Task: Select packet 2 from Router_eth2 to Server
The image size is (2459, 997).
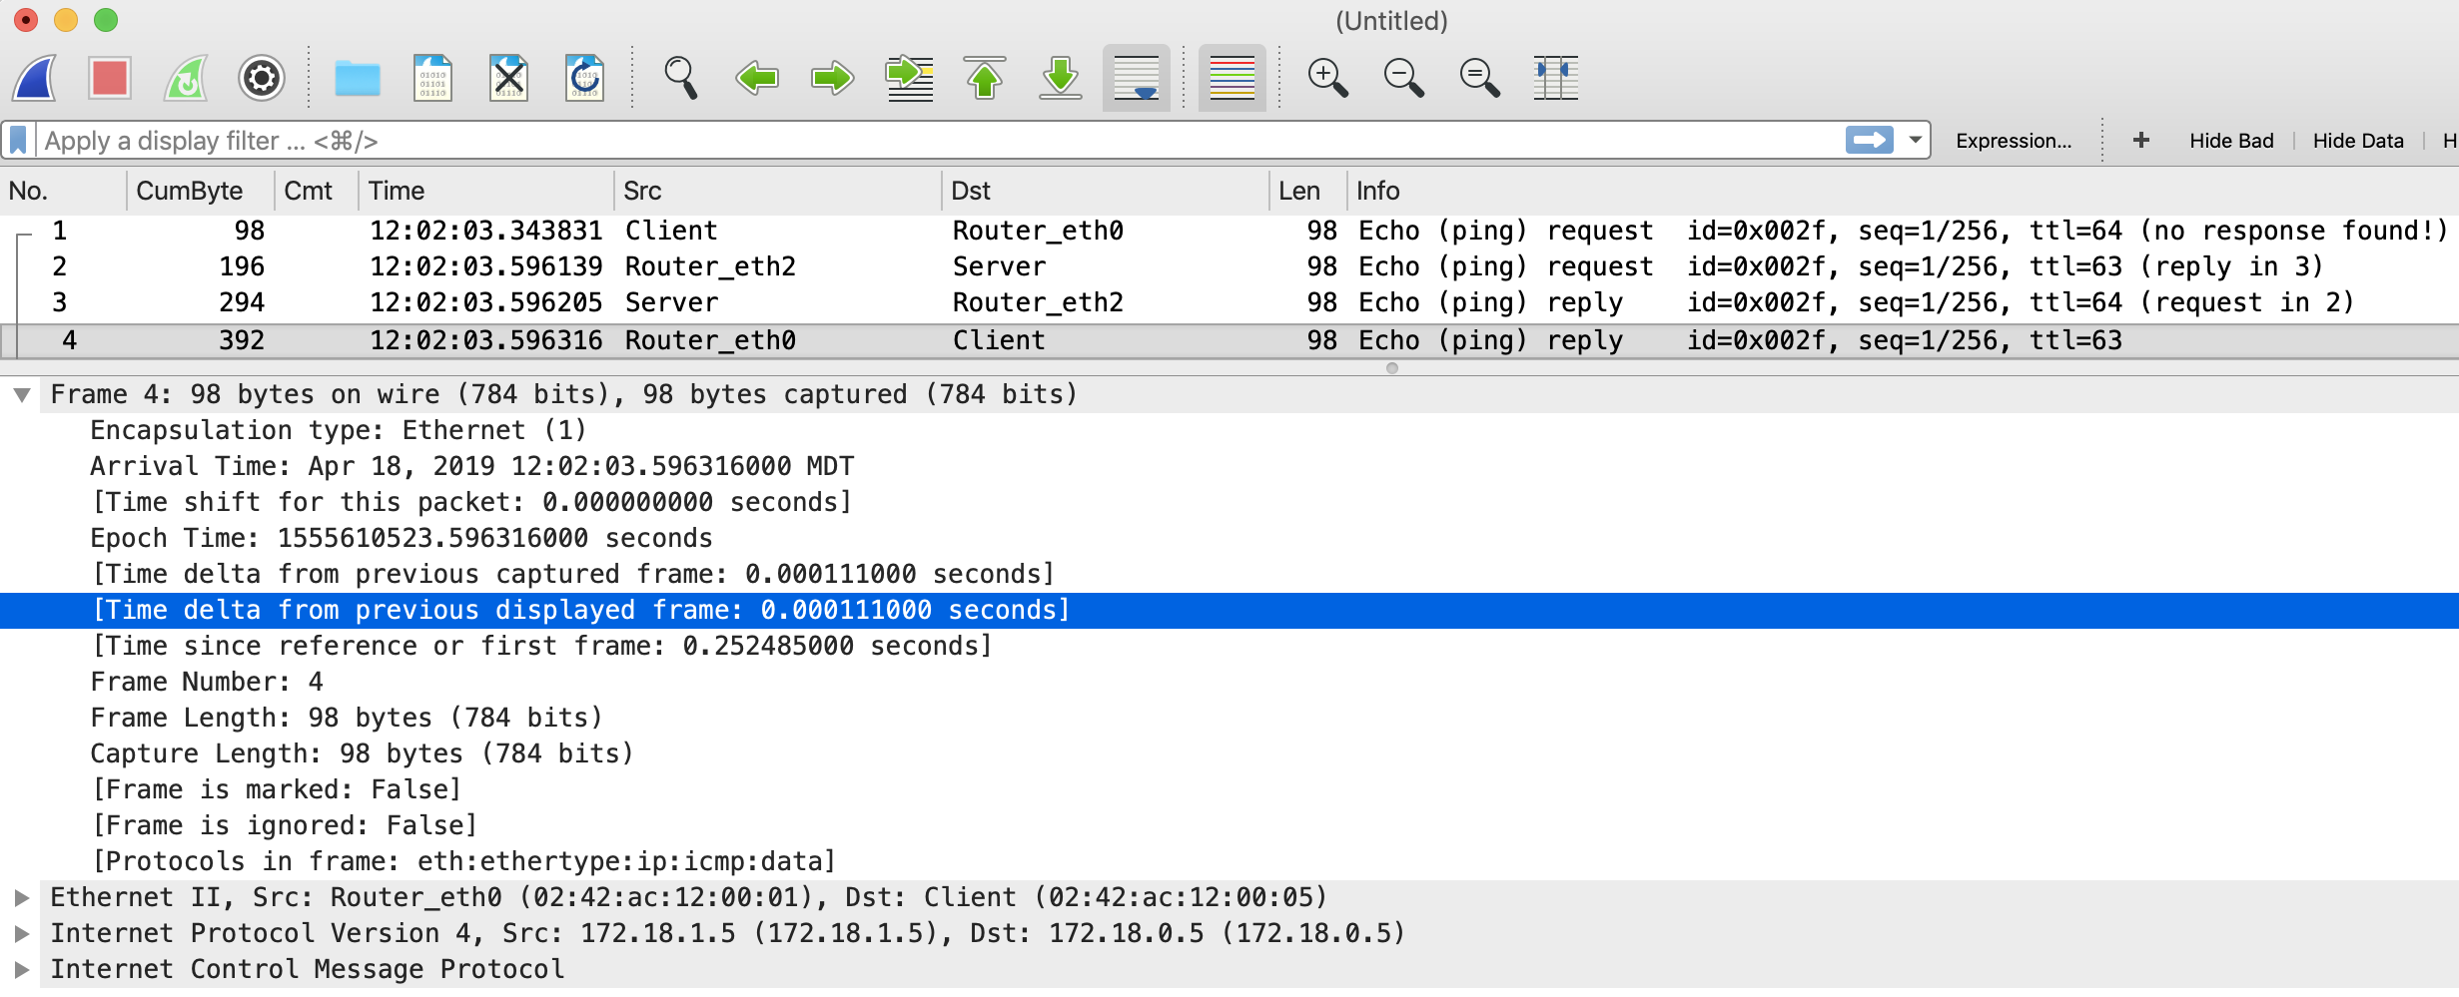Action: point(1229,266)
